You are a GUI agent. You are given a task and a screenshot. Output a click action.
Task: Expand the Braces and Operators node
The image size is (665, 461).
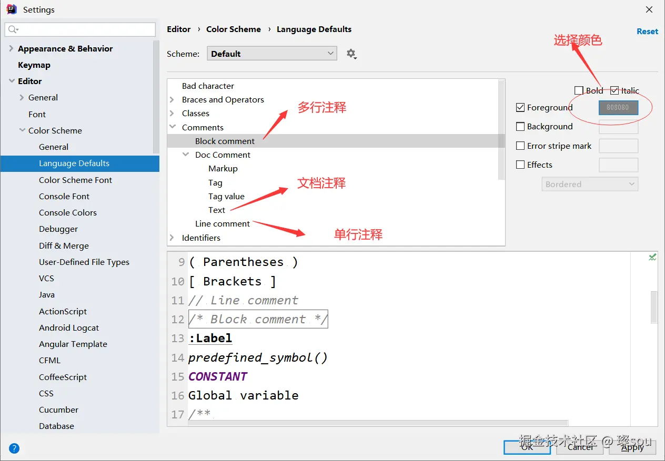[172, 99]
